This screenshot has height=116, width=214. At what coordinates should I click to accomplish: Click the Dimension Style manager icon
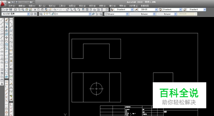(136, 10)
